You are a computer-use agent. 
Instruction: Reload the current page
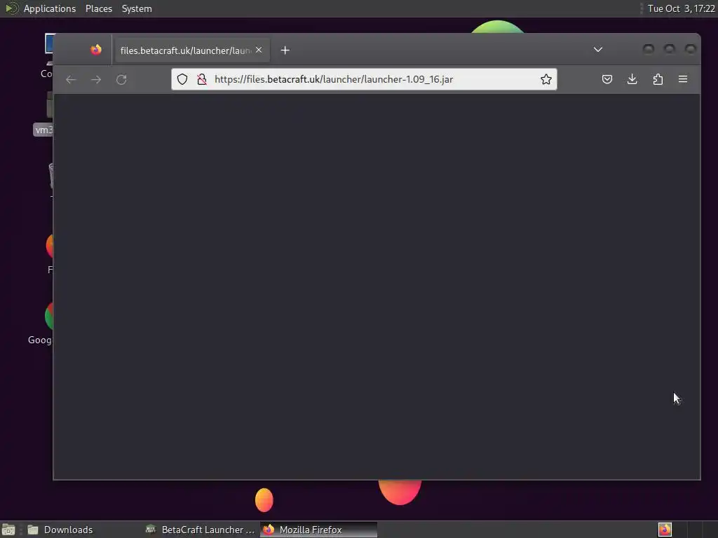pyautogui.click(x=121, y=80)
